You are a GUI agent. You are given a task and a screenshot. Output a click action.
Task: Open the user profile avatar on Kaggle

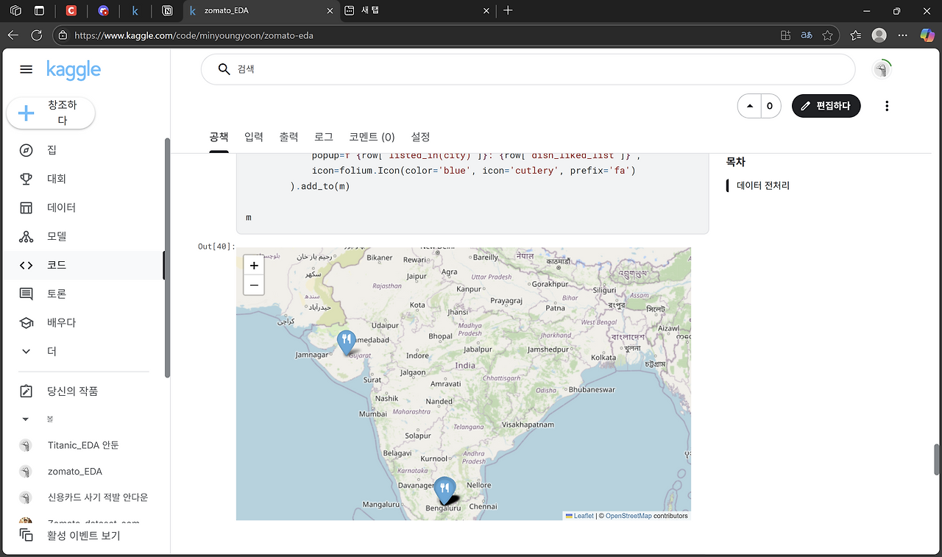(x=881, y=69)
